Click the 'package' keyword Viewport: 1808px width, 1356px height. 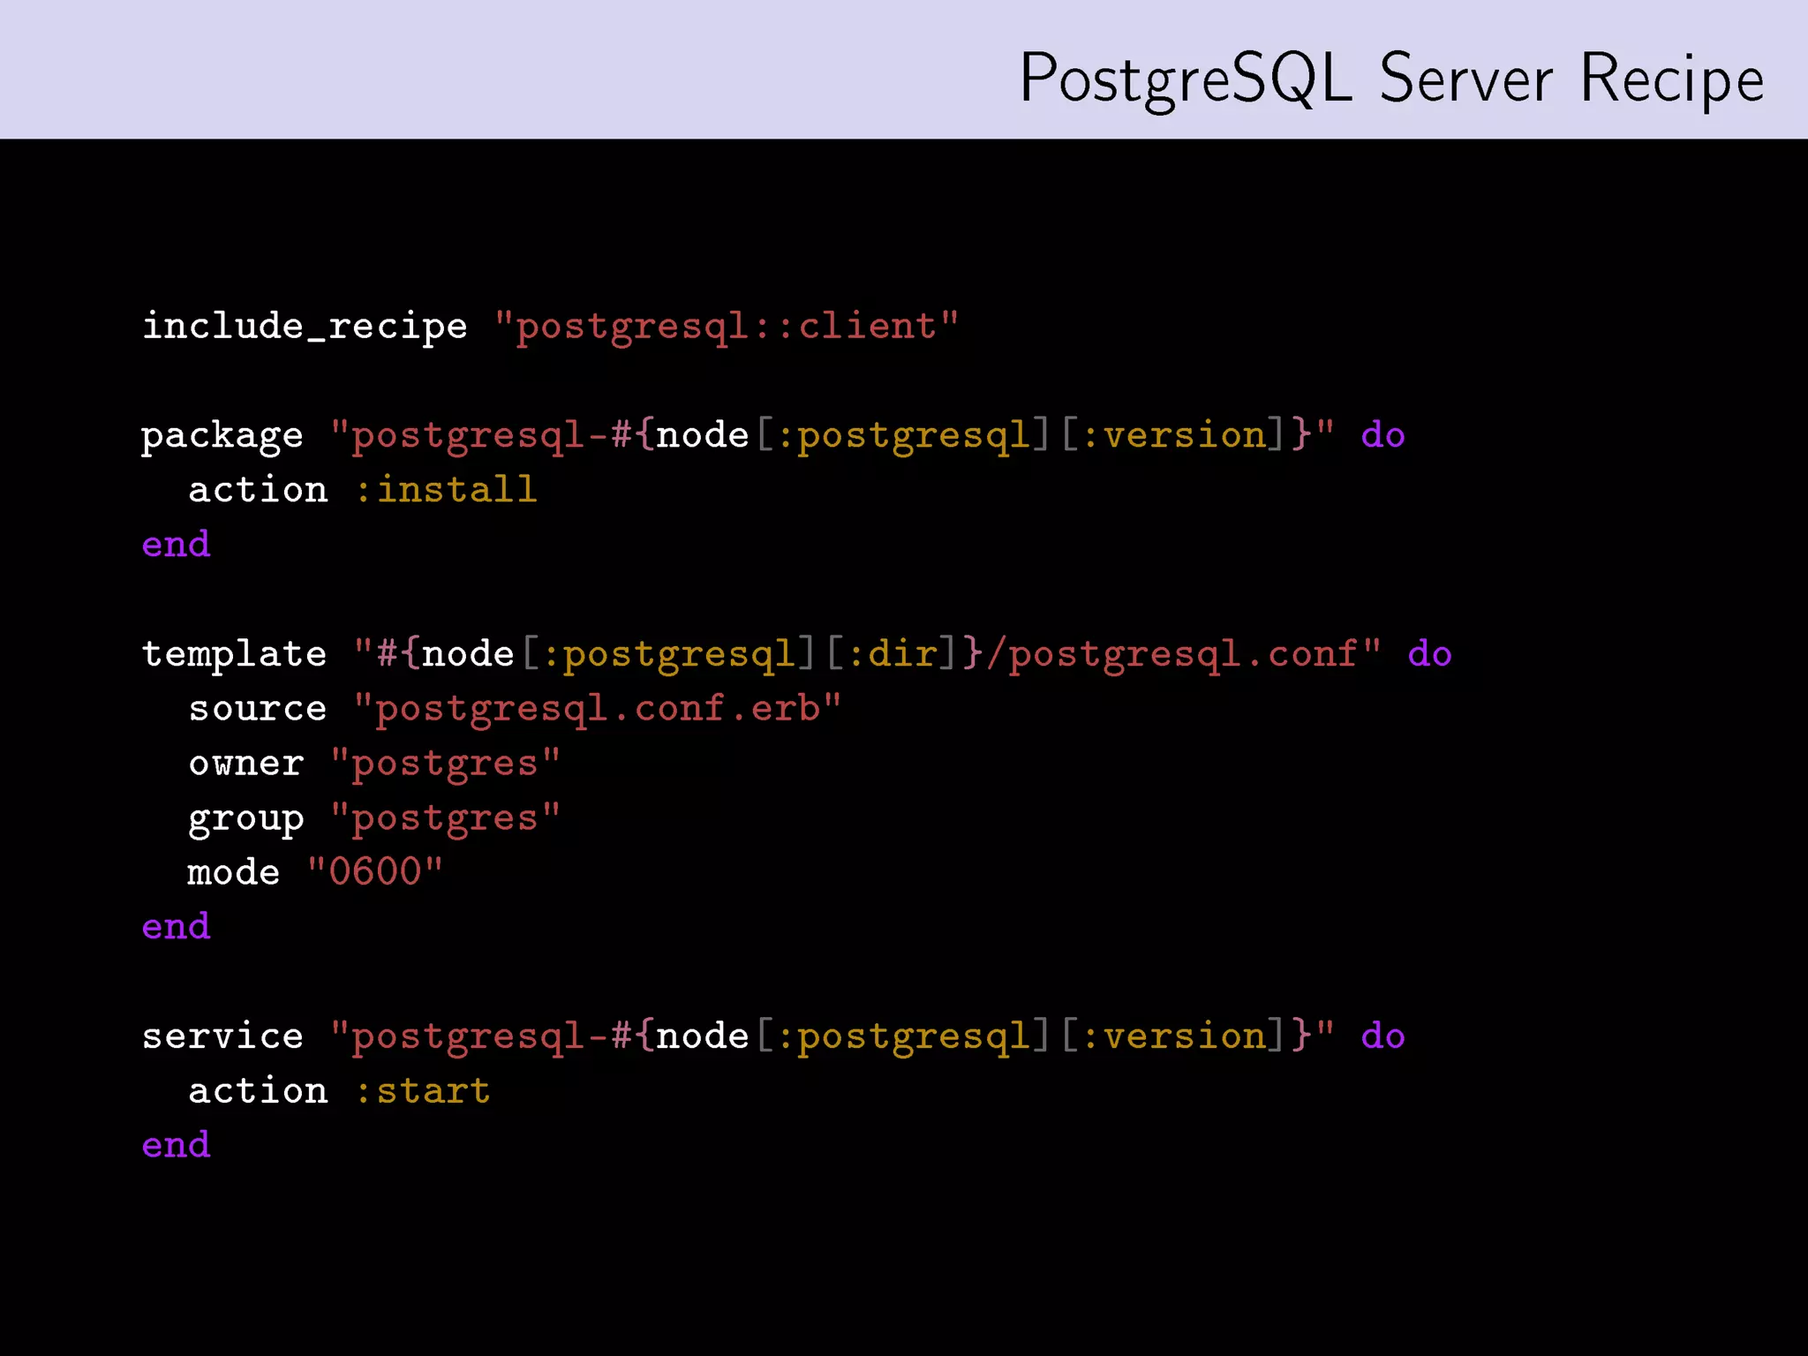coord(222,436)
